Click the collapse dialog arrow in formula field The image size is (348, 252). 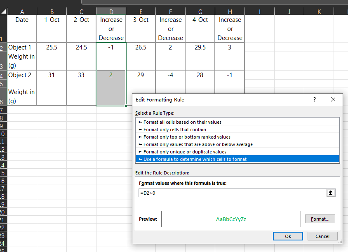(331, 193)
